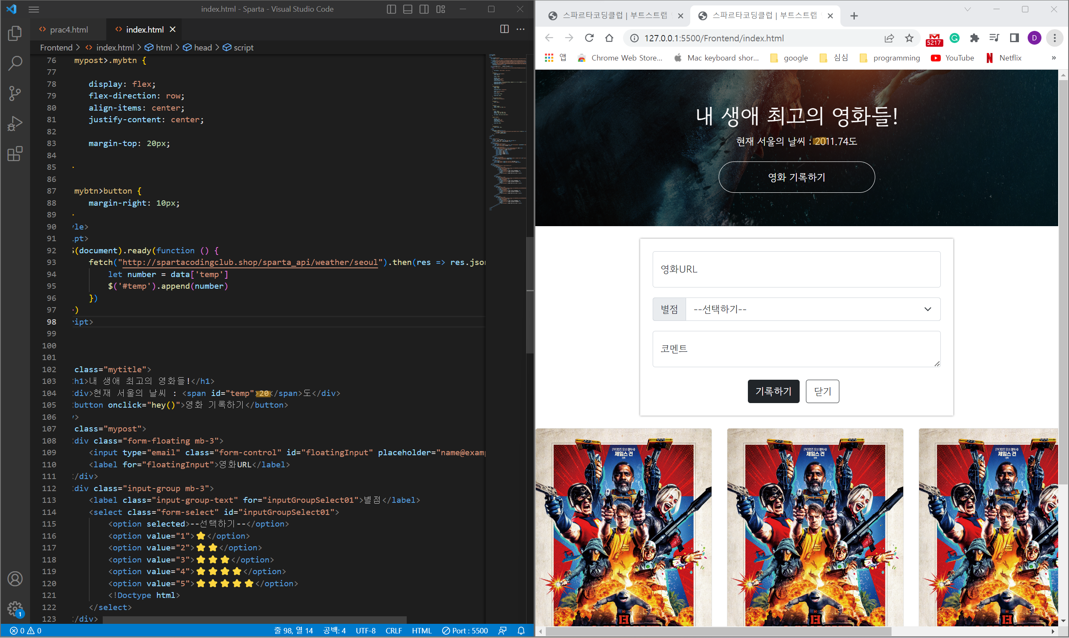Screen dimensions: 1069x638
Task: Open head element in breadcrumb
Action: click(198, 48)
